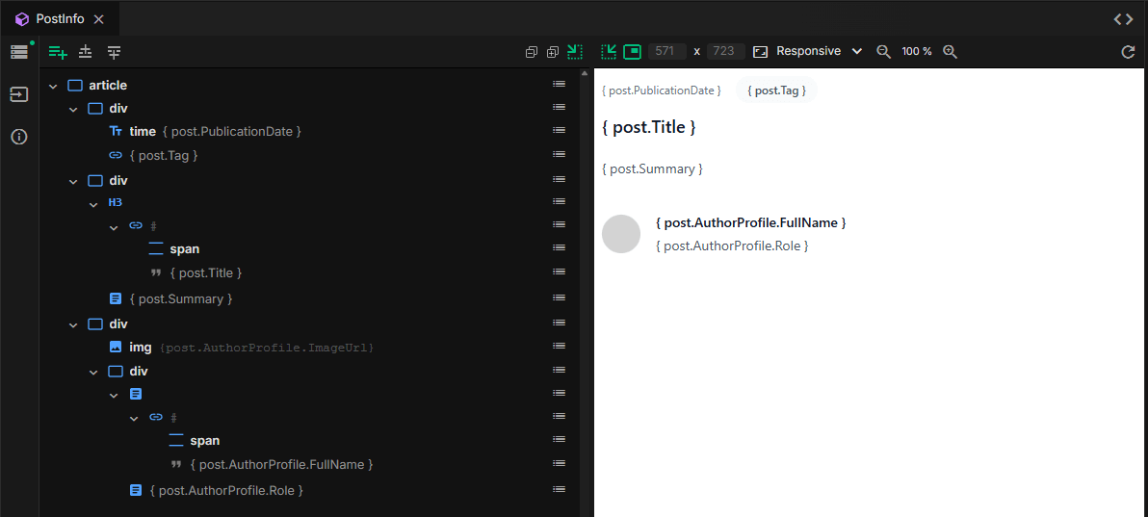This screenshot has height=517, width=1148.
Task: Collapse the div containing img
Action: (x=73, y=324)
